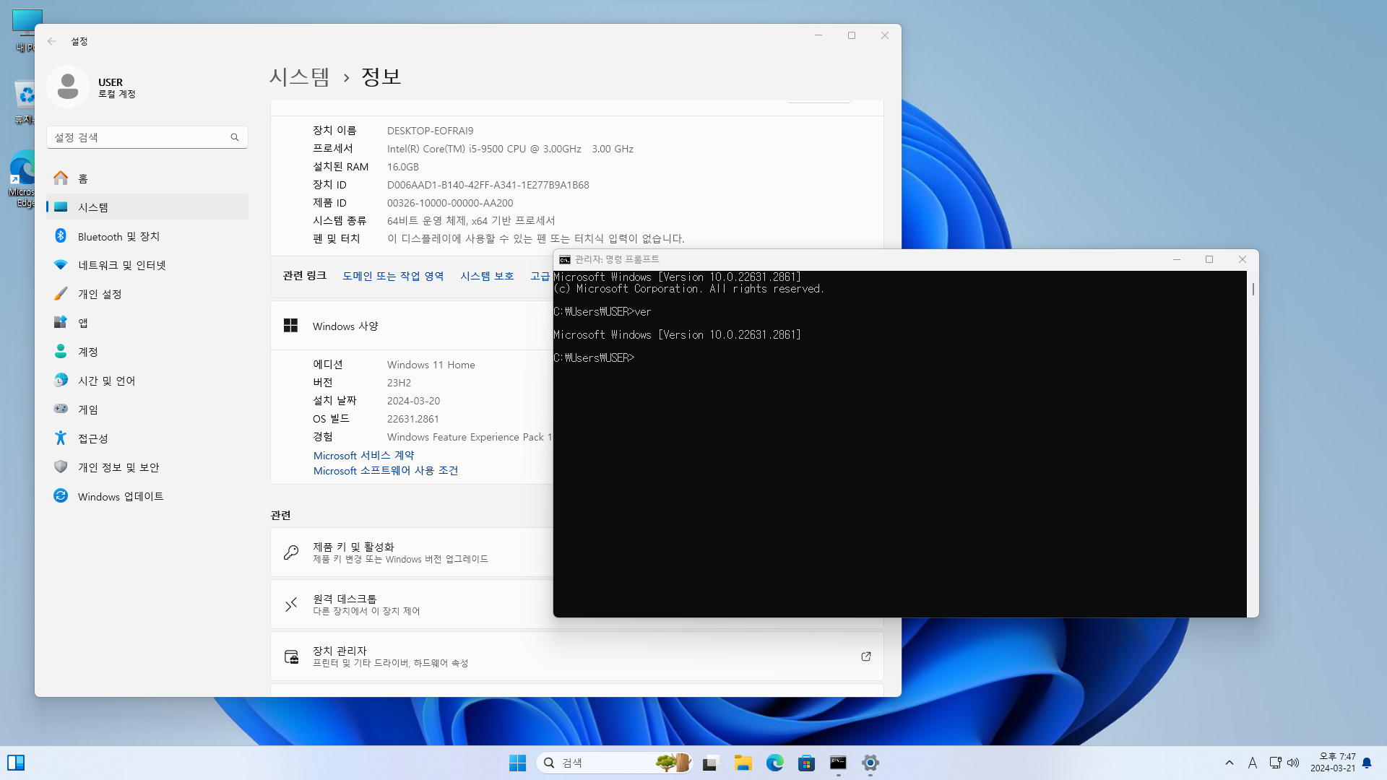Click the C:\Users\USER> prompt line in console
This screenshot has height=780, width=1387.
click(594, 358)
